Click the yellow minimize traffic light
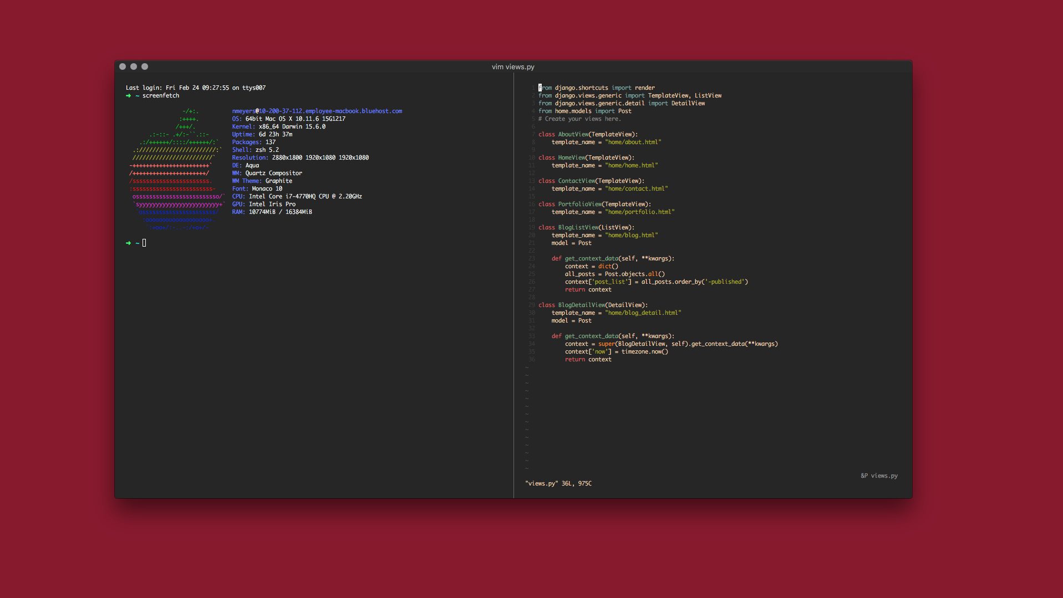This screenshot has height=598, width=1063. tap(134, 67)
